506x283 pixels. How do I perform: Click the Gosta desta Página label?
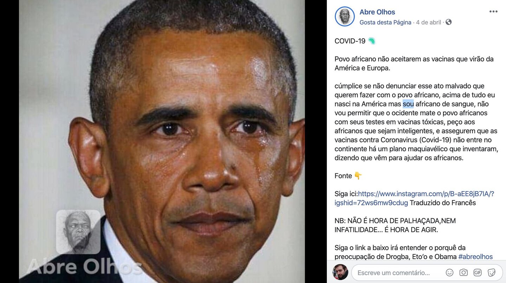(x=385, y=22)
